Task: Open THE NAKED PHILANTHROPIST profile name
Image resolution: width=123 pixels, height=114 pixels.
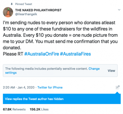Action: (x=38, y=10)
